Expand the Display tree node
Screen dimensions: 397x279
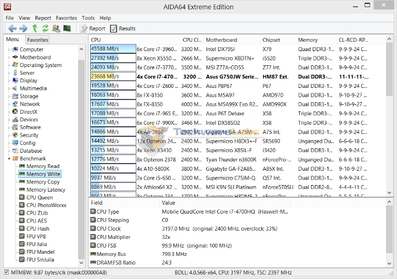click(x=9, y=81)
